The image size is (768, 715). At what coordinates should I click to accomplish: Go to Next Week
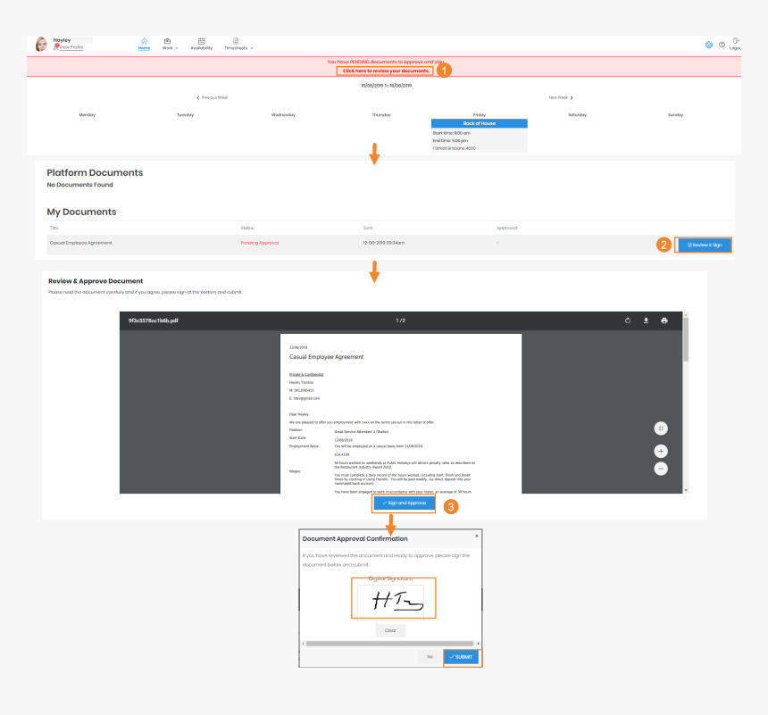561,97
